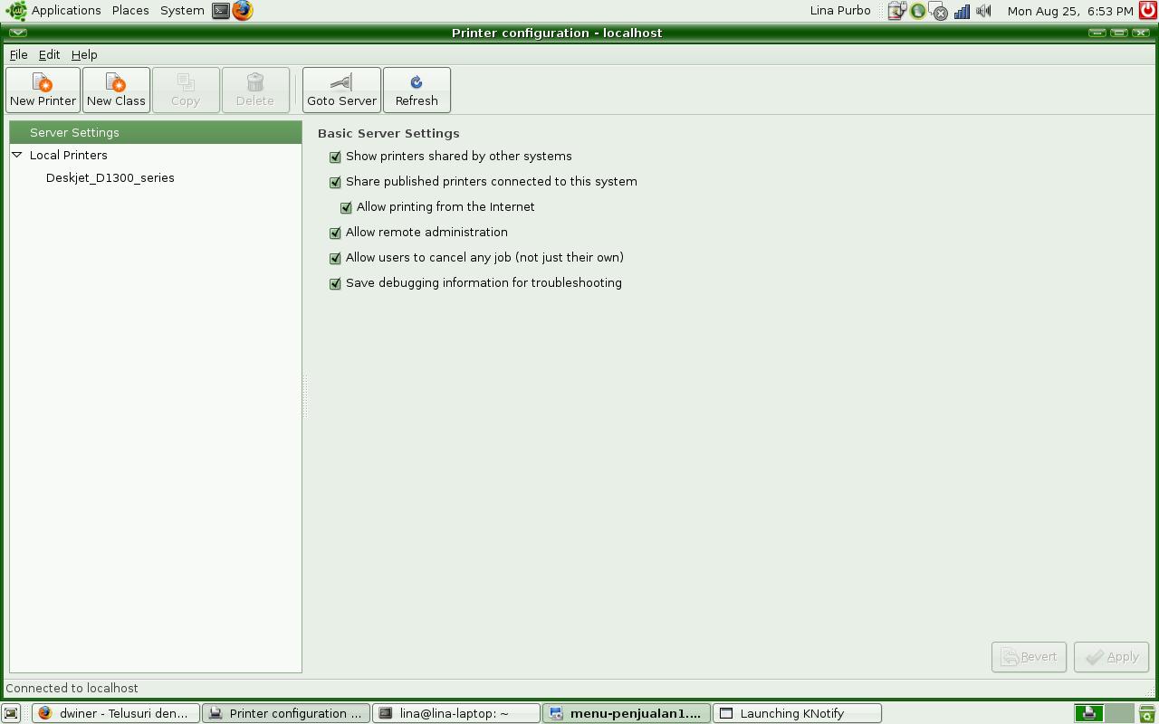Open the File menu
The height and width of the screenshot is (724, 1159).
(x=18, y=54)
